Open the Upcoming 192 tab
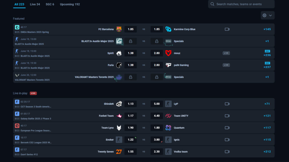This screenshot has width=289, height=162. [70, 4]
